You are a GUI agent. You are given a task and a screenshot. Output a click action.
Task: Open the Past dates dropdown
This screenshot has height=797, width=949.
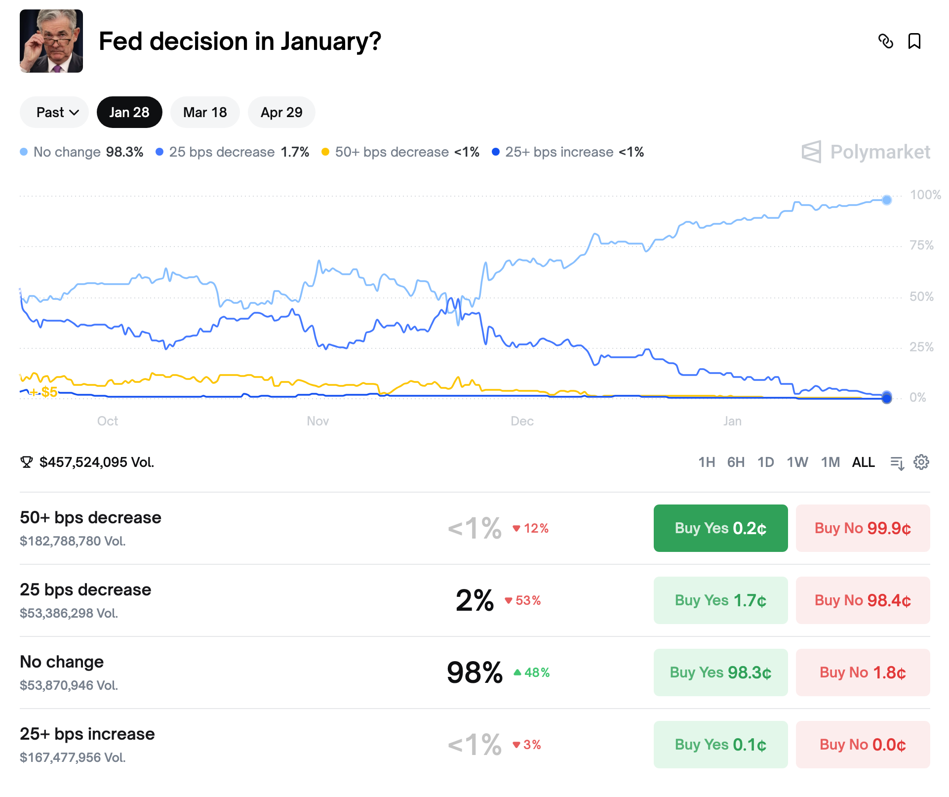click(54, 112)
